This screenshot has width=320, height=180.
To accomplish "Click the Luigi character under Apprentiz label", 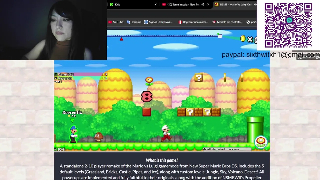I will pos(73,134).
